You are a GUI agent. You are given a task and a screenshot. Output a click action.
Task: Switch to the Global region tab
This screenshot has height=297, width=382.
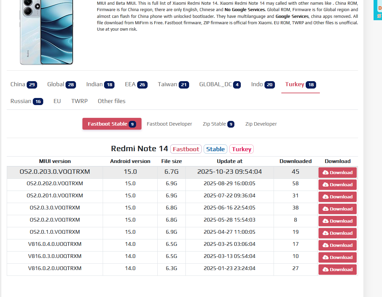point(61,85)
